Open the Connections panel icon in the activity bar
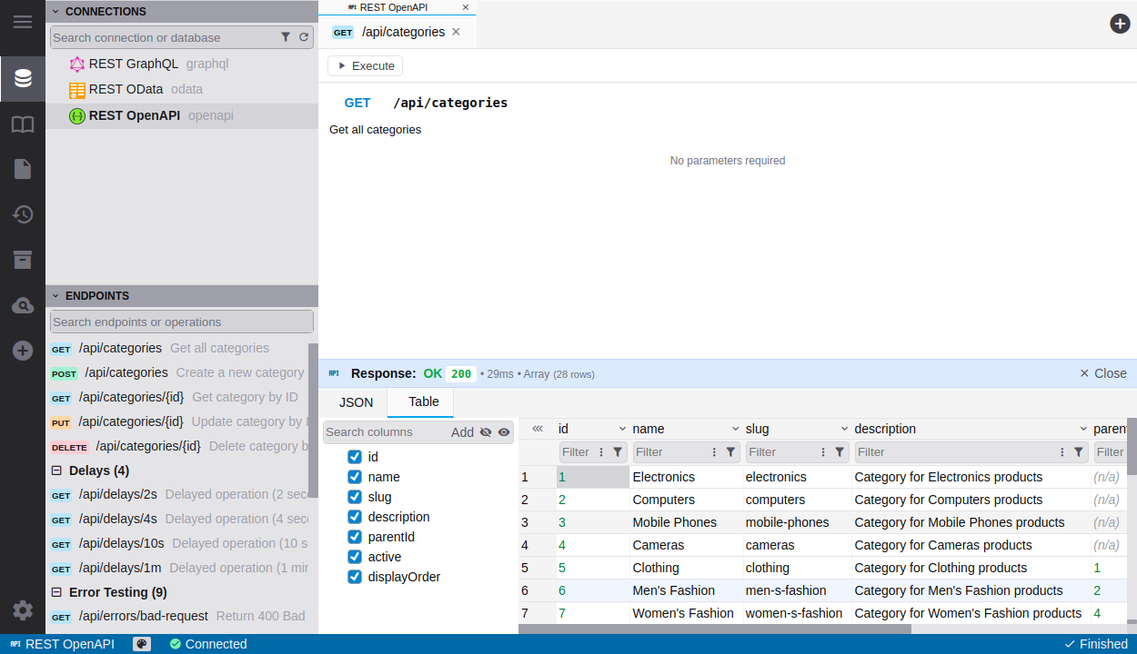 click(x=22, y=78)
